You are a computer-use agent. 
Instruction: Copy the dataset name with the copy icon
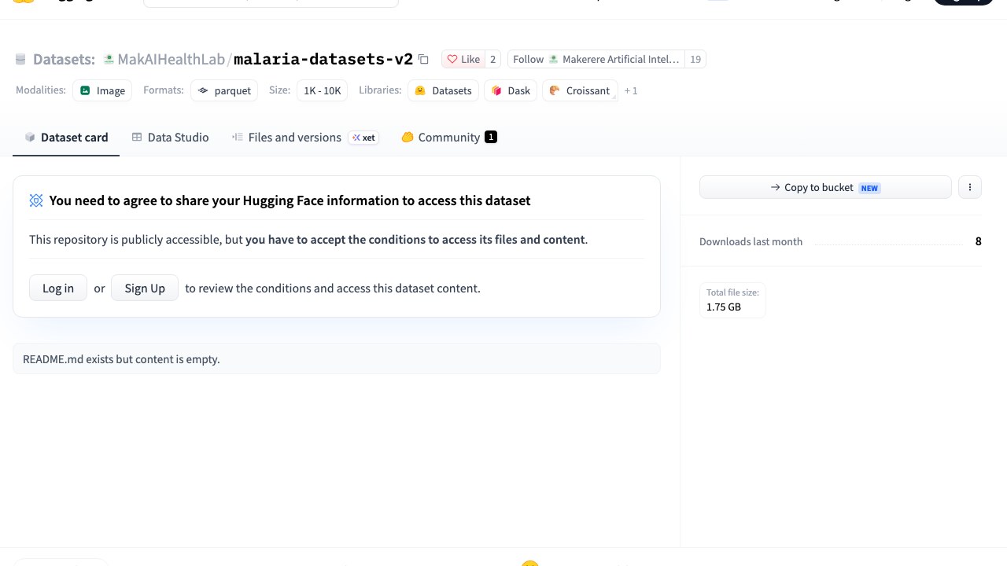[x=423, y=59]
